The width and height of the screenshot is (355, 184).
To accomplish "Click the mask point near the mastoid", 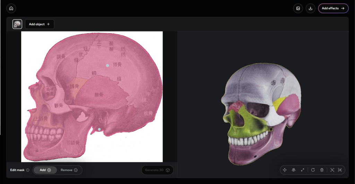I will 99,129.
